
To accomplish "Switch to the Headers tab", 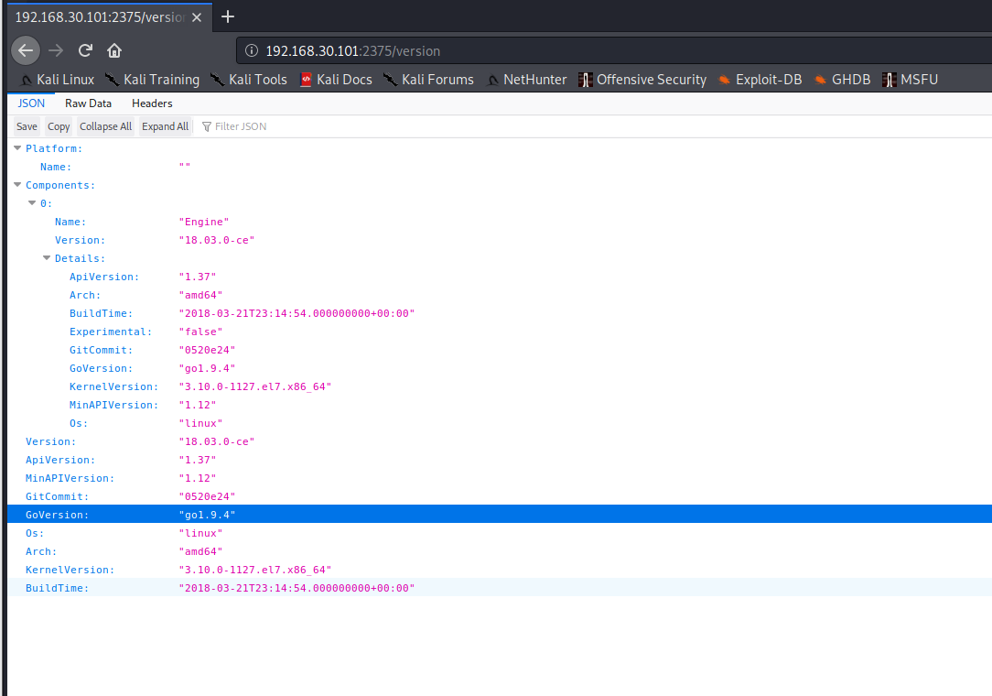I will [x=152, y=103].
